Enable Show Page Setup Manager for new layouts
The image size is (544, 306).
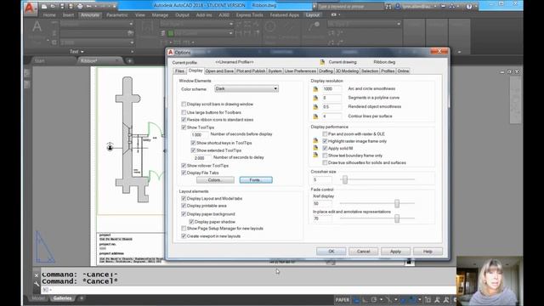pyautogui.click(x=184, y=229)
